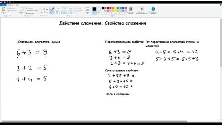This screenshot has height=125, width=222.
Task: Open Edit with Paint 3D
Action: [142, 10]
